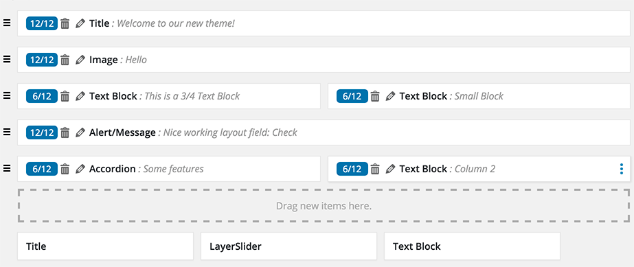
Task: Click drag handle beside Alert/Message row
Action: click(7, 132)
